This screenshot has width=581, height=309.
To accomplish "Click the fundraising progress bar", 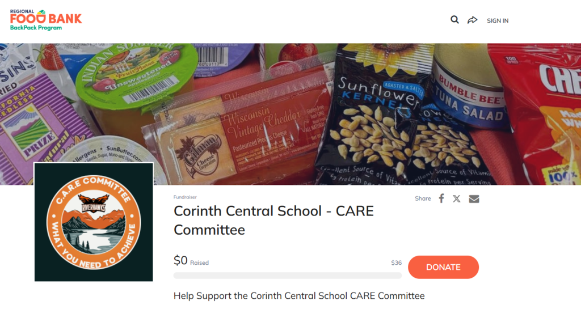I will 288,276.
